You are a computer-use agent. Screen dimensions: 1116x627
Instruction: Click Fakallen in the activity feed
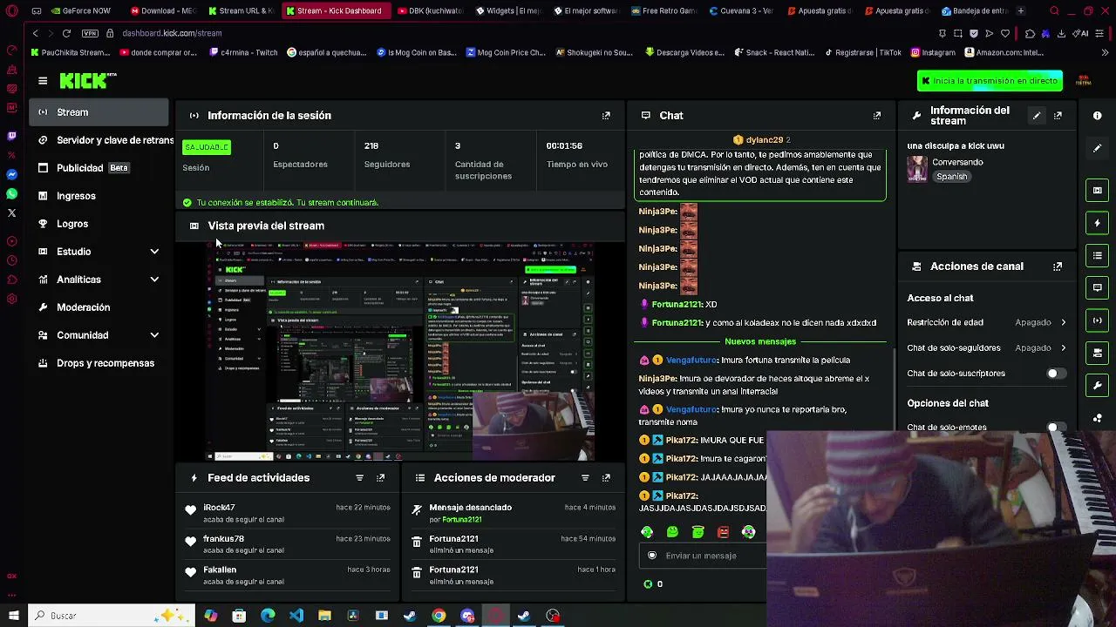[220, 570]
